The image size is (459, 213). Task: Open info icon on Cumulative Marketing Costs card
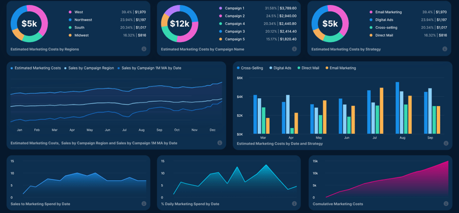pyautogui.click(x=446, y=204)
